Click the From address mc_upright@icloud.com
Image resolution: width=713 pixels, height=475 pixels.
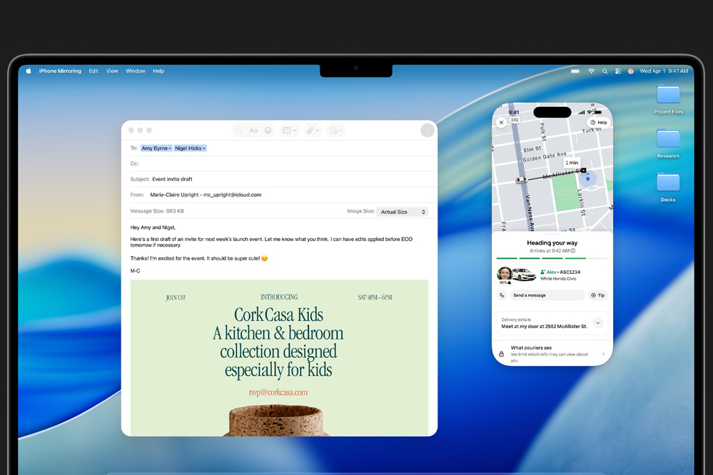(232, 195)
